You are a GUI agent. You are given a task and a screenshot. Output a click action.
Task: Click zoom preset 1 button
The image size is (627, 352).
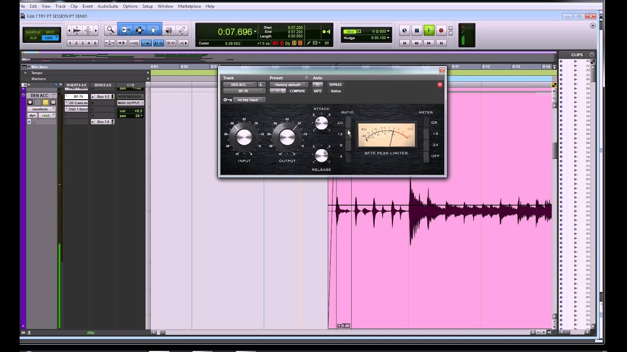(x=70, y=43)
